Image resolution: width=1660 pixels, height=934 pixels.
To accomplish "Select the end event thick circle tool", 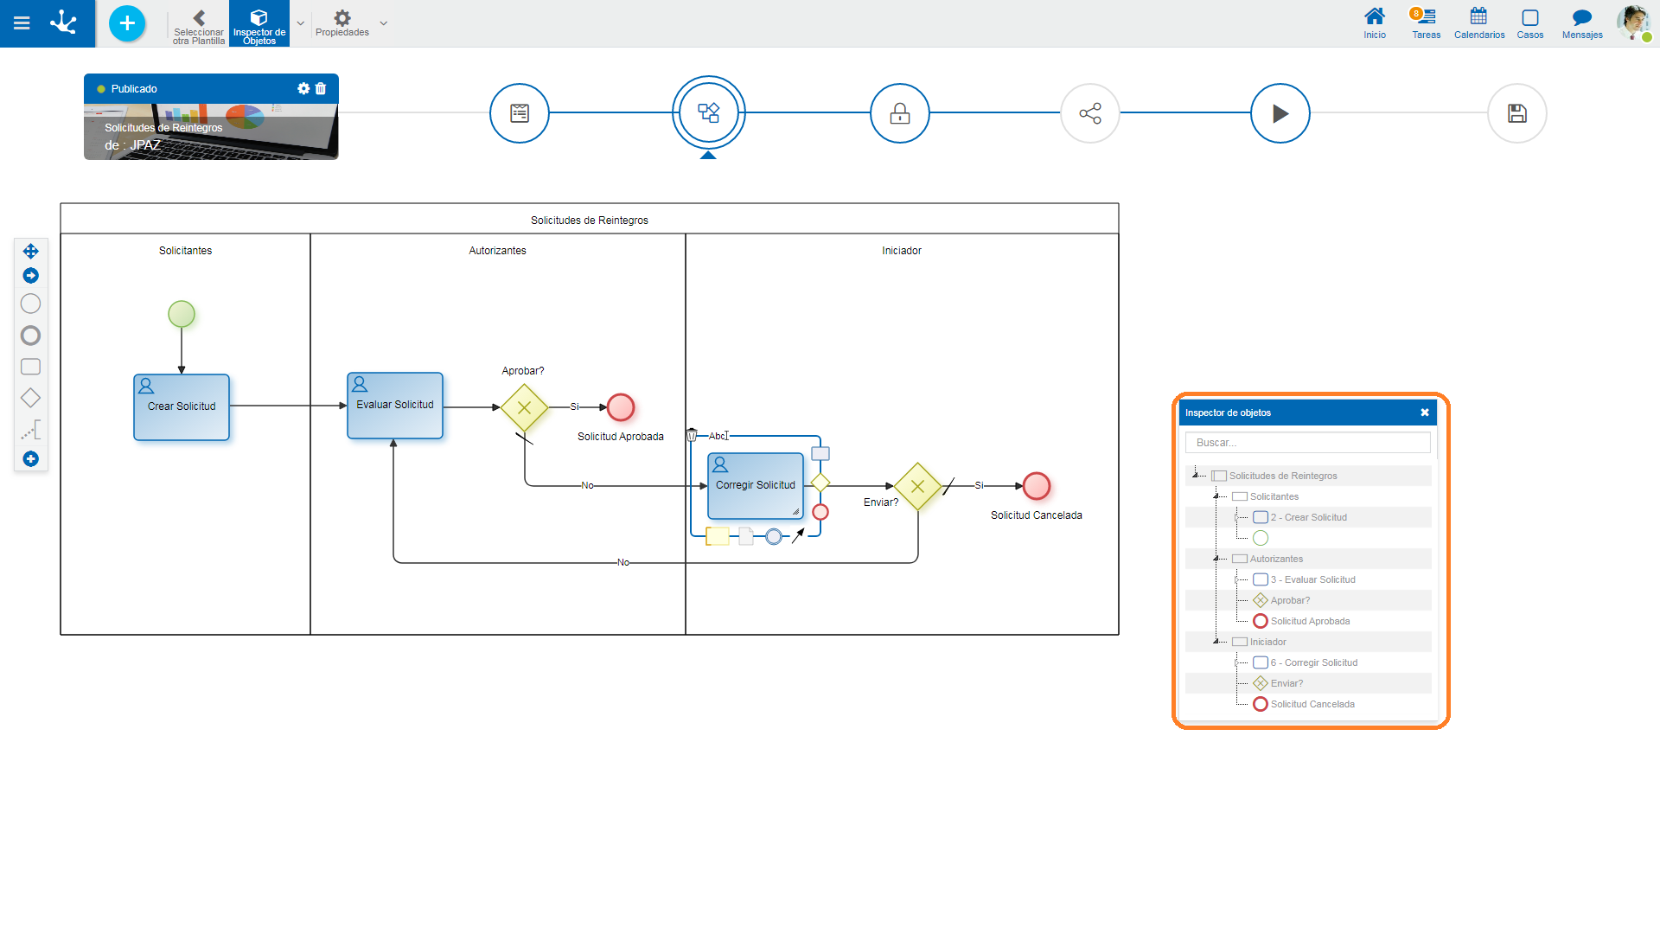I will coord(30,336).
